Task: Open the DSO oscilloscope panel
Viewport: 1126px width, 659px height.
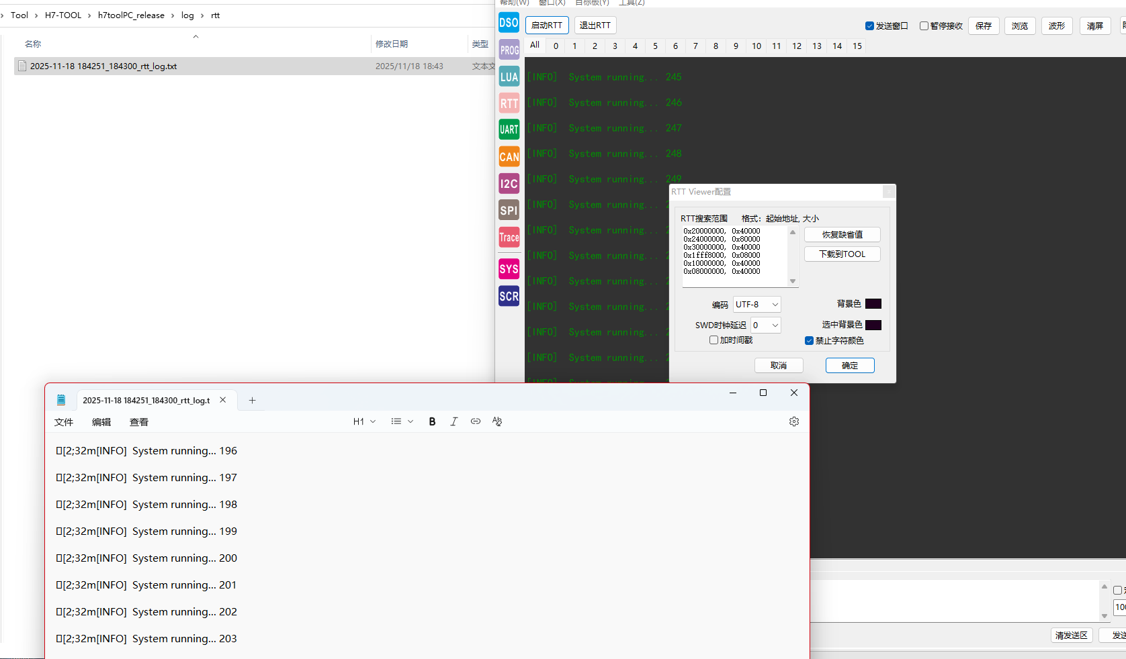Action: click(509, 22)
